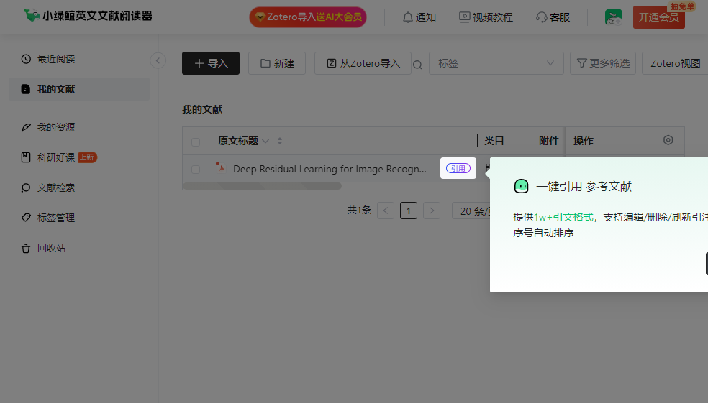
Task: Click the 导入 import button
Action: click(211, 63)
